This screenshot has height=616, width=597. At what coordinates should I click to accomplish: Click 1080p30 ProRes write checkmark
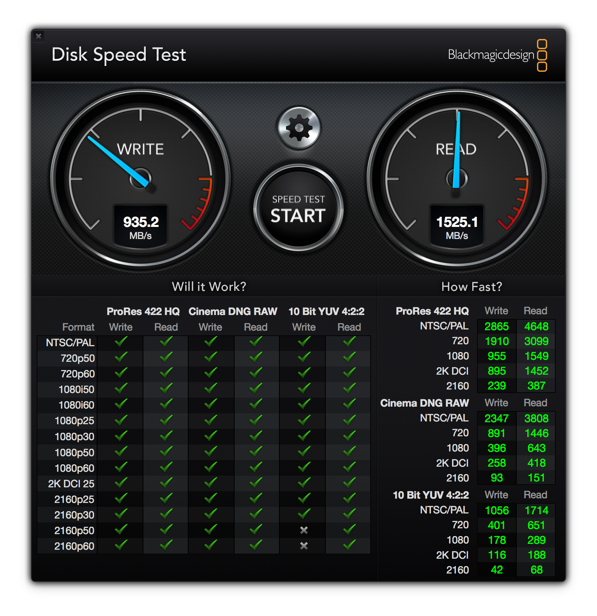click(x=121, y=435)
